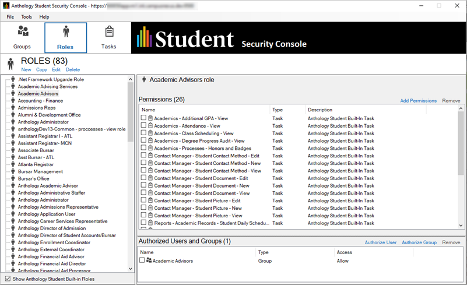Open the Tasks clipboard icon
Viewport: 467px width, 285px height.
click(x=109, y=31)
